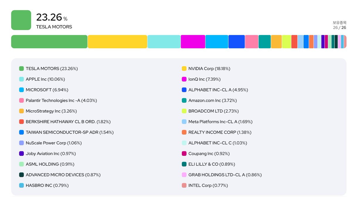Viewport: 352px width, 197px height.
Task: Click the APPLE Inc (10.06%) legend label
Action: 45,79
